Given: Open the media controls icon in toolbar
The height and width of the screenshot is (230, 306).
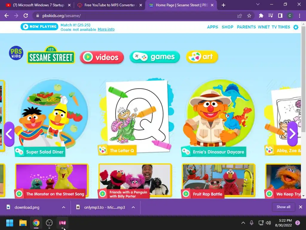Looking at the screenshot, I should coord(270,16).
